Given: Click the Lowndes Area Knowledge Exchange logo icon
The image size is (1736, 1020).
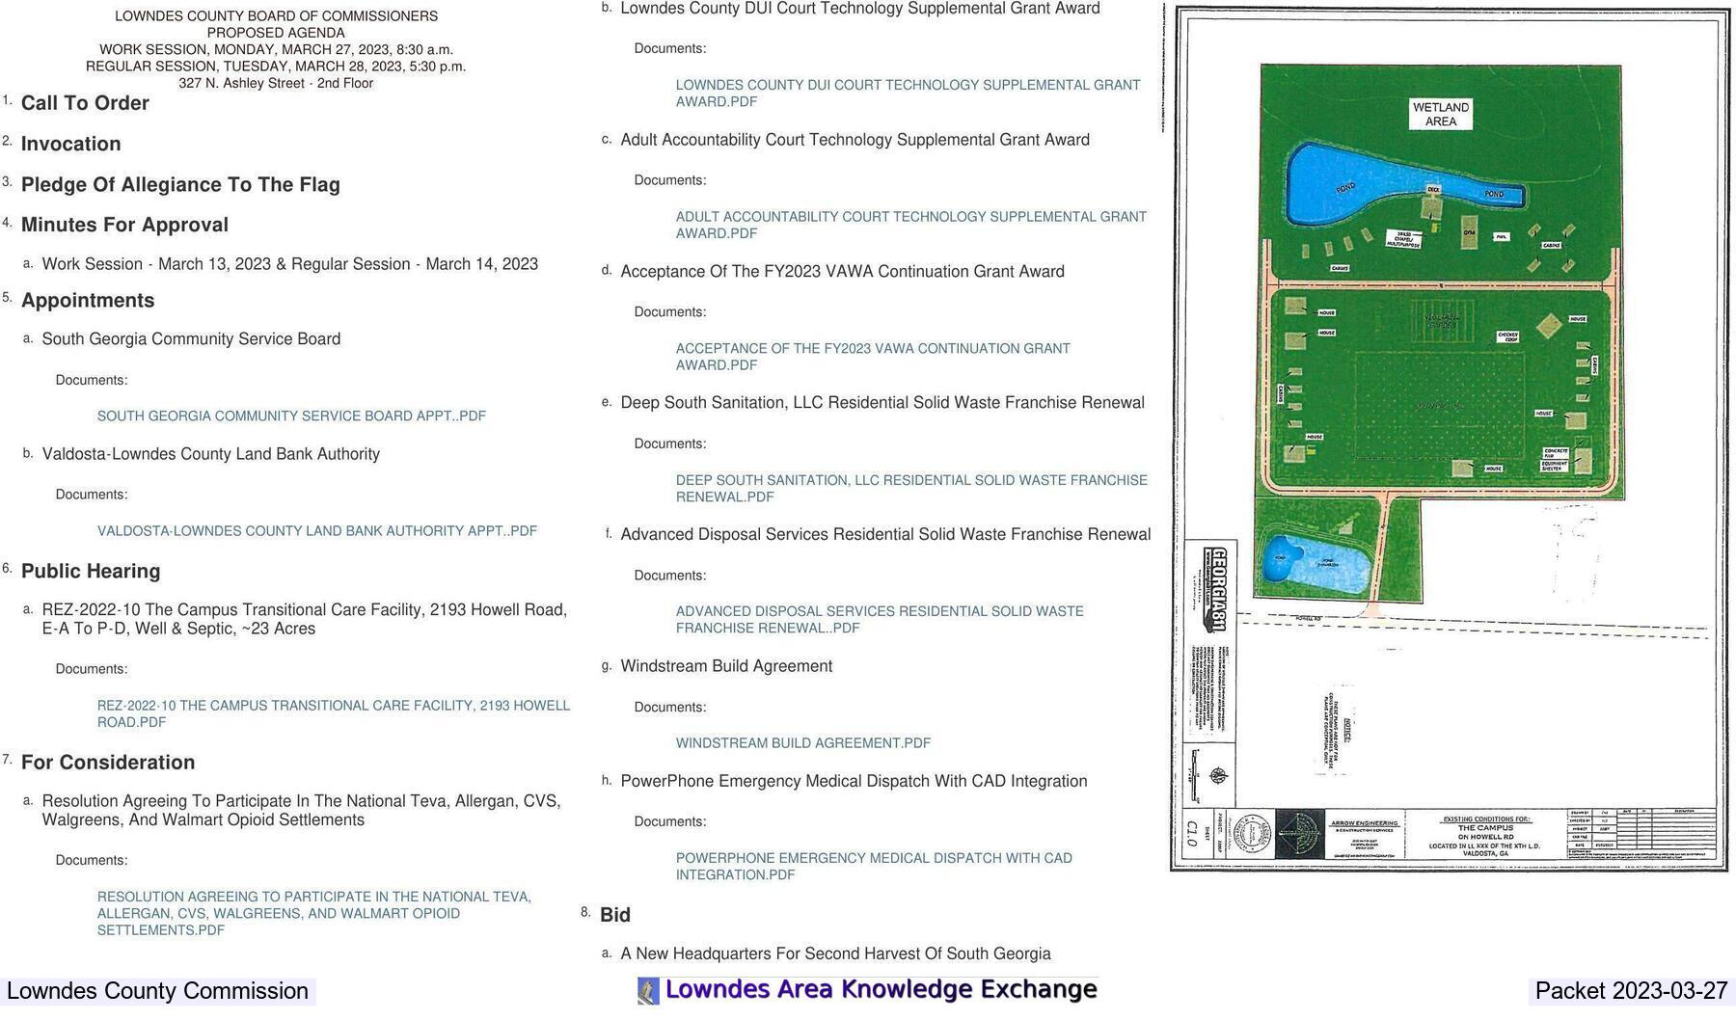Looking at the screenshot, I should [x=647, y=989].
